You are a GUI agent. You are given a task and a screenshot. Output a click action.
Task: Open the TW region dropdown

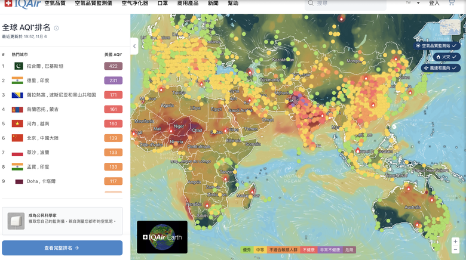(413, 3)
